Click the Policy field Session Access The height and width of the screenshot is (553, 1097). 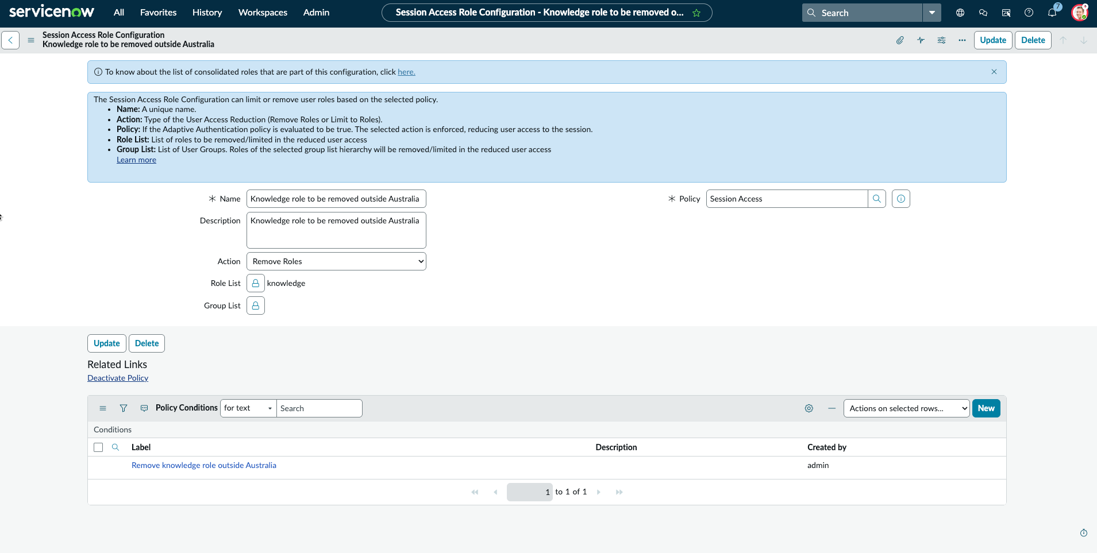787,199
